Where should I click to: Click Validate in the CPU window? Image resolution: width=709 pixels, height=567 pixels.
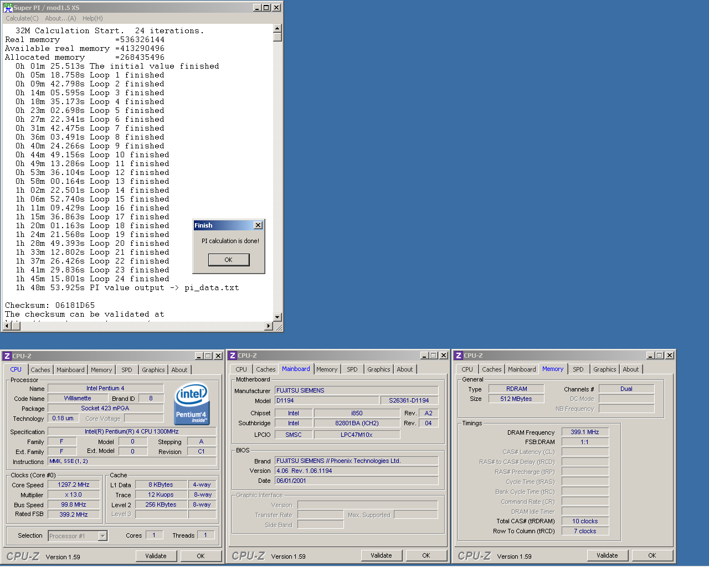coord(156,556)
